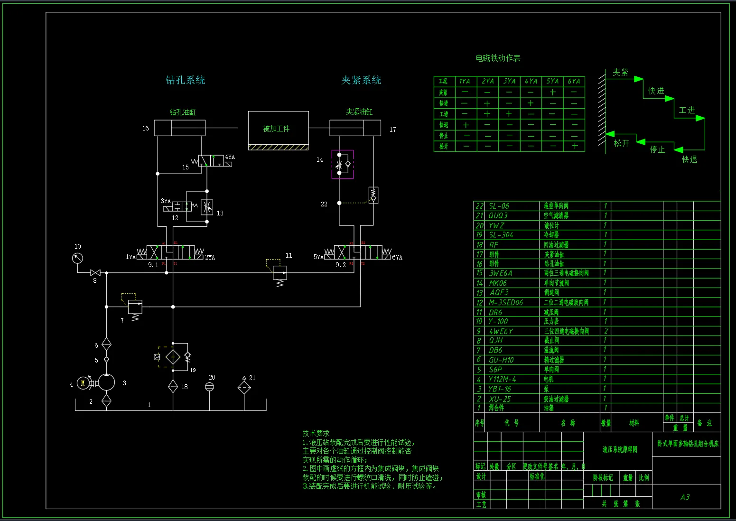Image resolution: width=736 pixels, height=521 pixels.
Task: Select the hydraulic pump symbol numbered 3
Action: point(106,382)
